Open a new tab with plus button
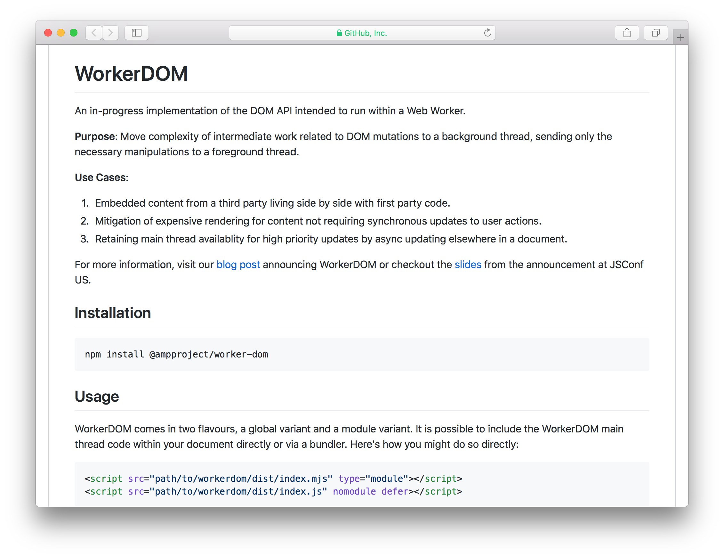 [680, 37]
